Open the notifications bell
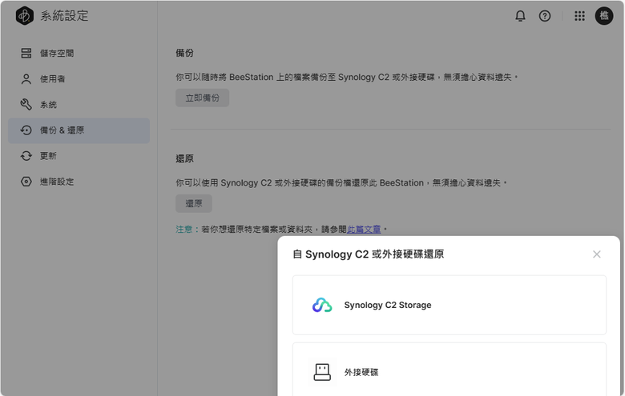The width and height of the screenshot is (625, 396). pos(520,16)
